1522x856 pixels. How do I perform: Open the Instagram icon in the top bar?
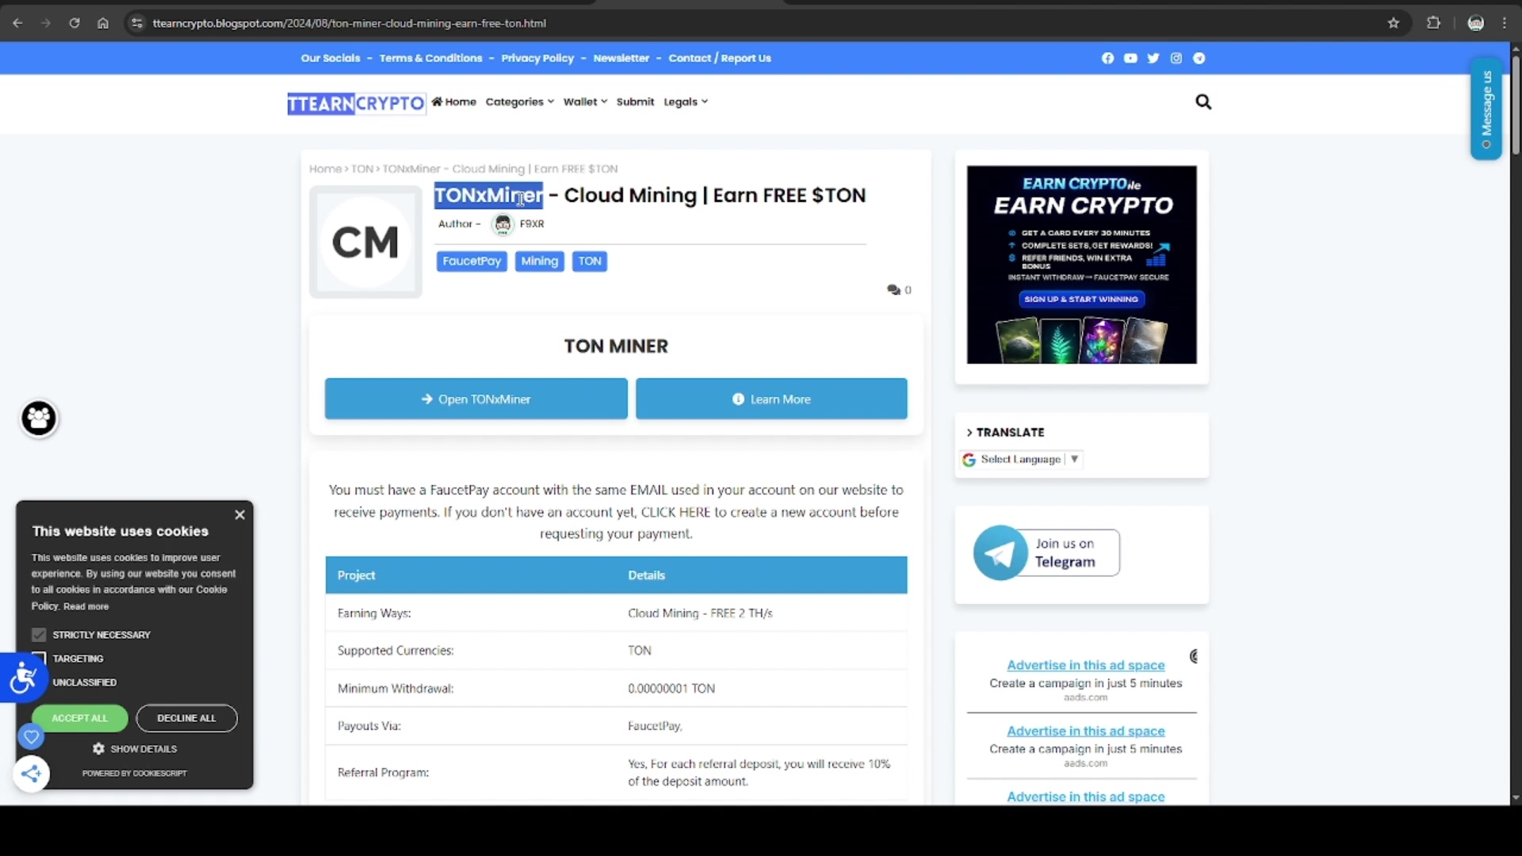point(1176,58)
